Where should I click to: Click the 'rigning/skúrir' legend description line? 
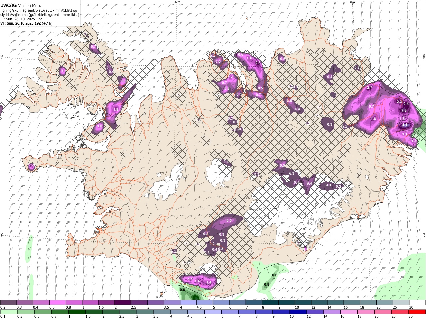[x=38, y=10]
